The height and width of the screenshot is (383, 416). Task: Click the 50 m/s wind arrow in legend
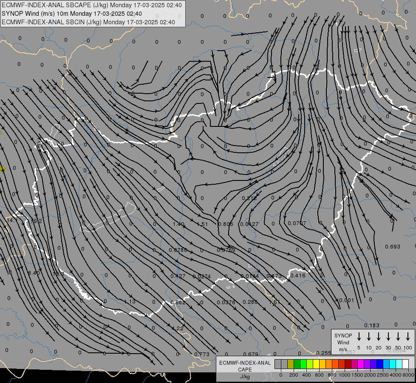point(398,337)
